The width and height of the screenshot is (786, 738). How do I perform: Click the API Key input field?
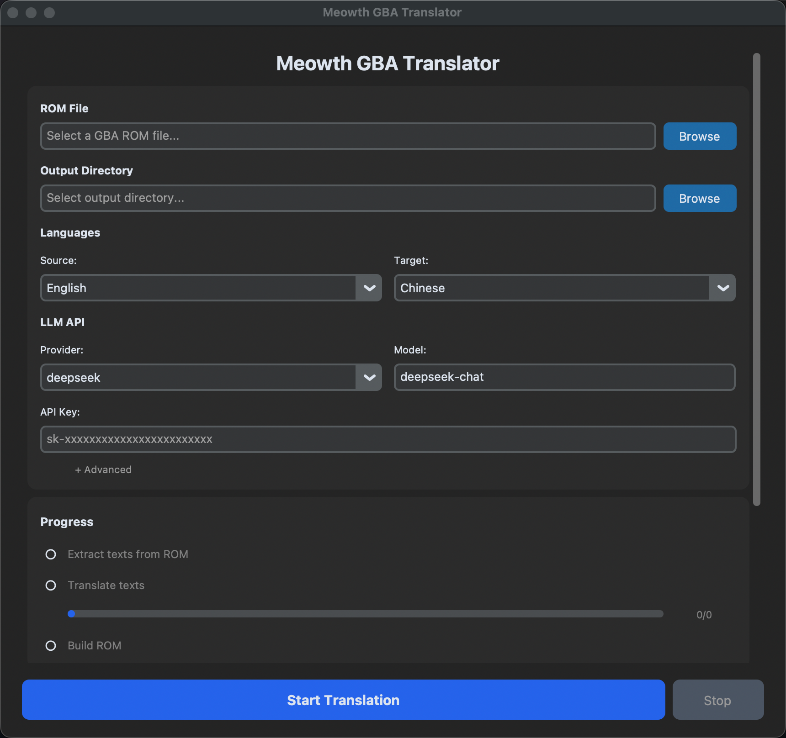click(388, 439)
